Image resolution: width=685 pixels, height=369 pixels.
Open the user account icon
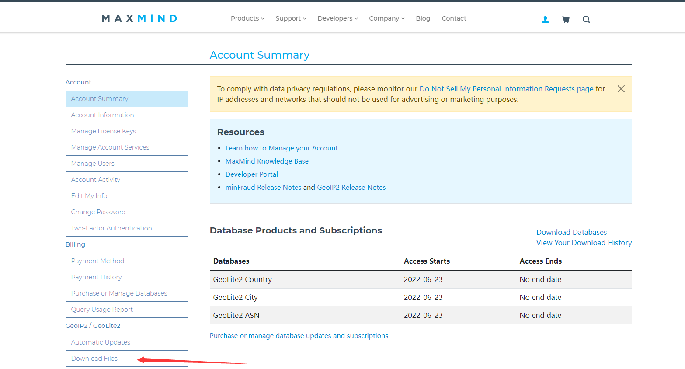545,20
